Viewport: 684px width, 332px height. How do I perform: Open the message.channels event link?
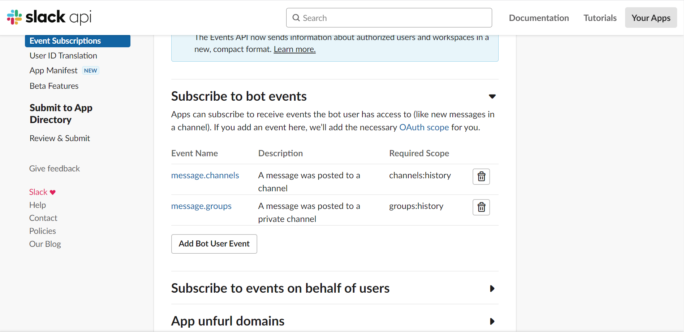(205, 175)
